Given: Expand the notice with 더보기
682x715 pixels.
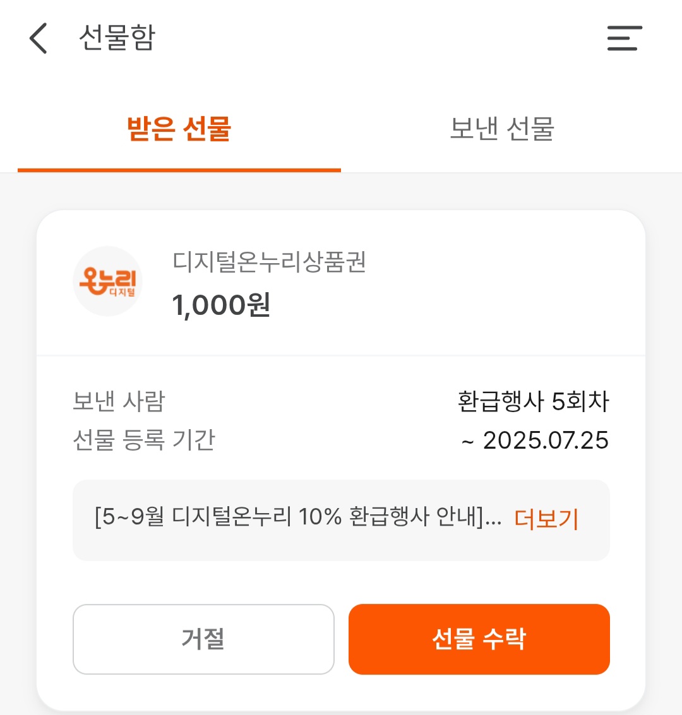Looking at the screenshot, I should (x=546, y=519).
